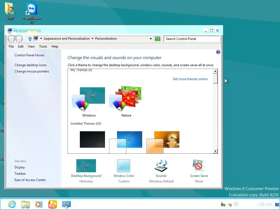280x210 pixels.
Task: Open the File menu
Action: click(11, 46)
